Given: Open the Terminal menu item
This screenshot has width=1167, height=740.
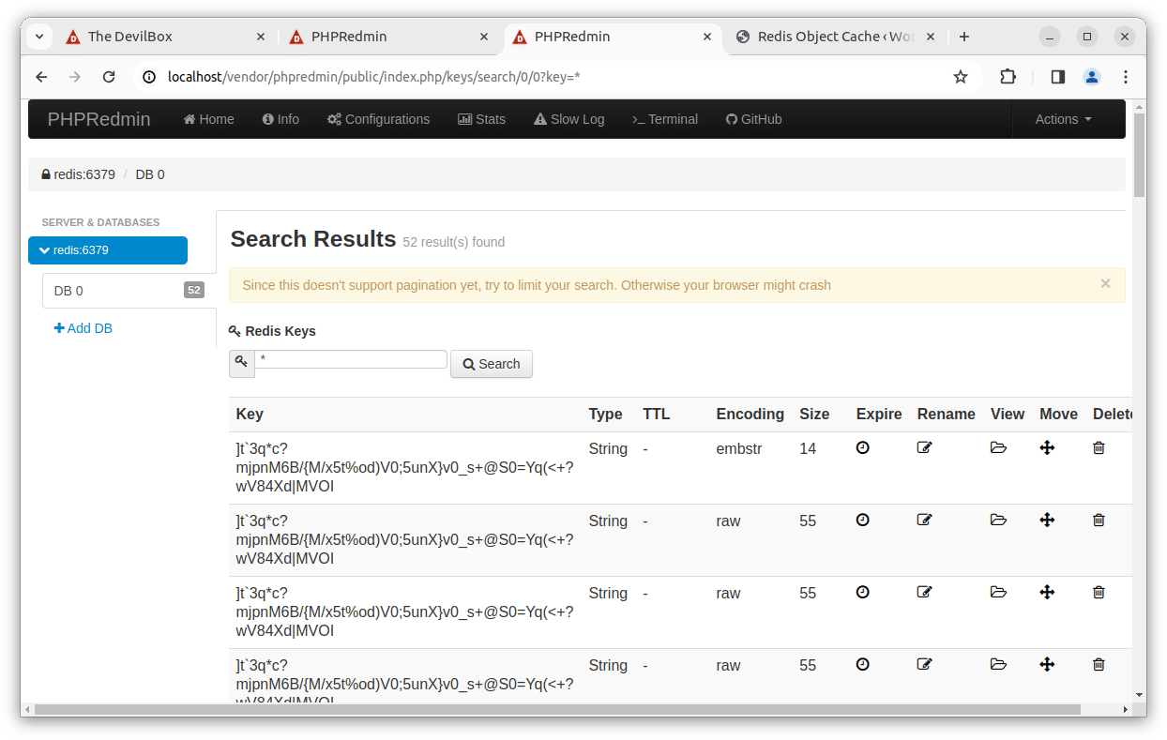Looking at the screenshot, I should point(664,119).
